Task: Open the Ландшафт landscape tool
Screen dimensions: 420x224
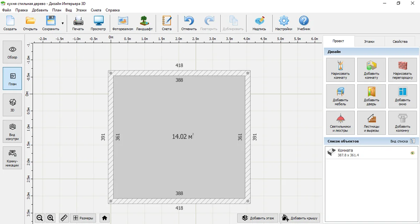Action: [x=144, y=23]
